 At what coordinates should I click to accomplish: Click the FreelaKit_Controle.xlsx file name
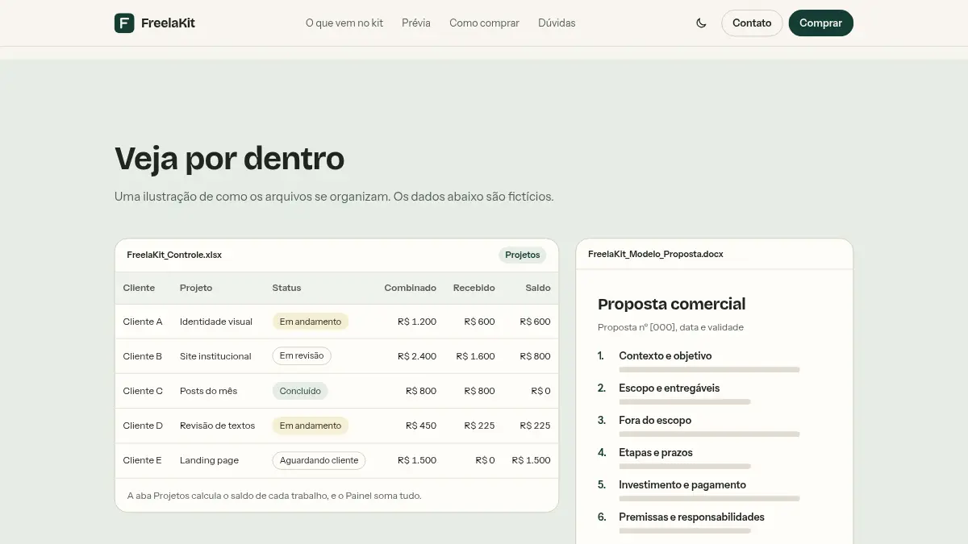click(174, 255)
